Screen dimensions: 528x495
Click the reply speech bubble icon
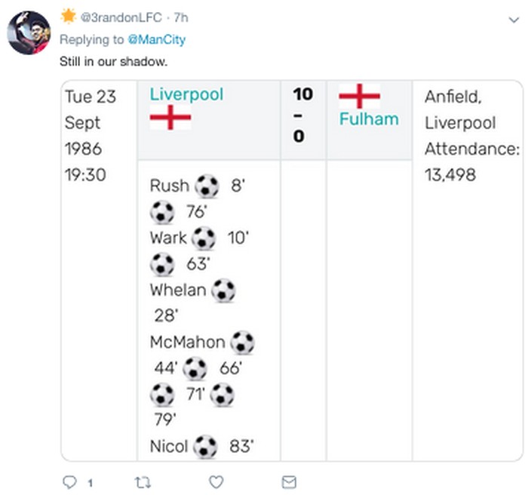tap(69, 481)
